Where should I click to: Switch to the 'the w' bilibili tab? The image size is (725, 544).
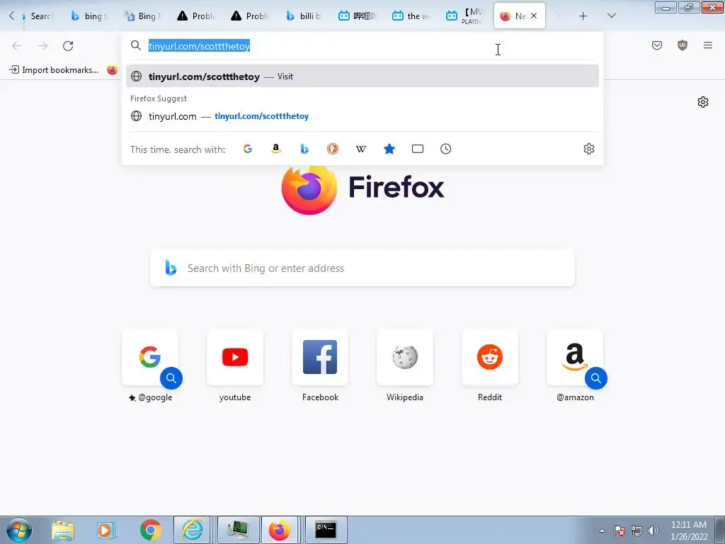coord(411,16)
